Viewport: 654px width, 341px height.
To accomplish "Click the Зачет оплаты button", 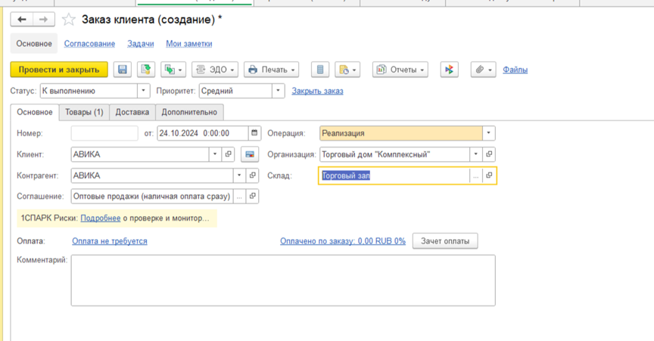I will click(445, 241).
